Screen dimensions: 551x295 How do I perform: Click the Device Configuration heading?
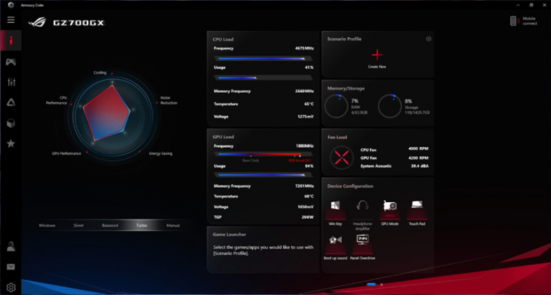point(351,186)
